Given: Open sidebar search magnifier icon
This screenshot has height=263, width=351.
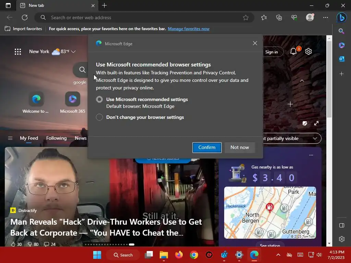Looking at the screenshot, I should point(341,31).
